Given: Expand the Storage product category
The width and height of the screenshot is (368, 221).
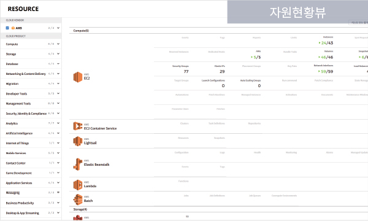Looking at the screenshot, I should (58, 54).
